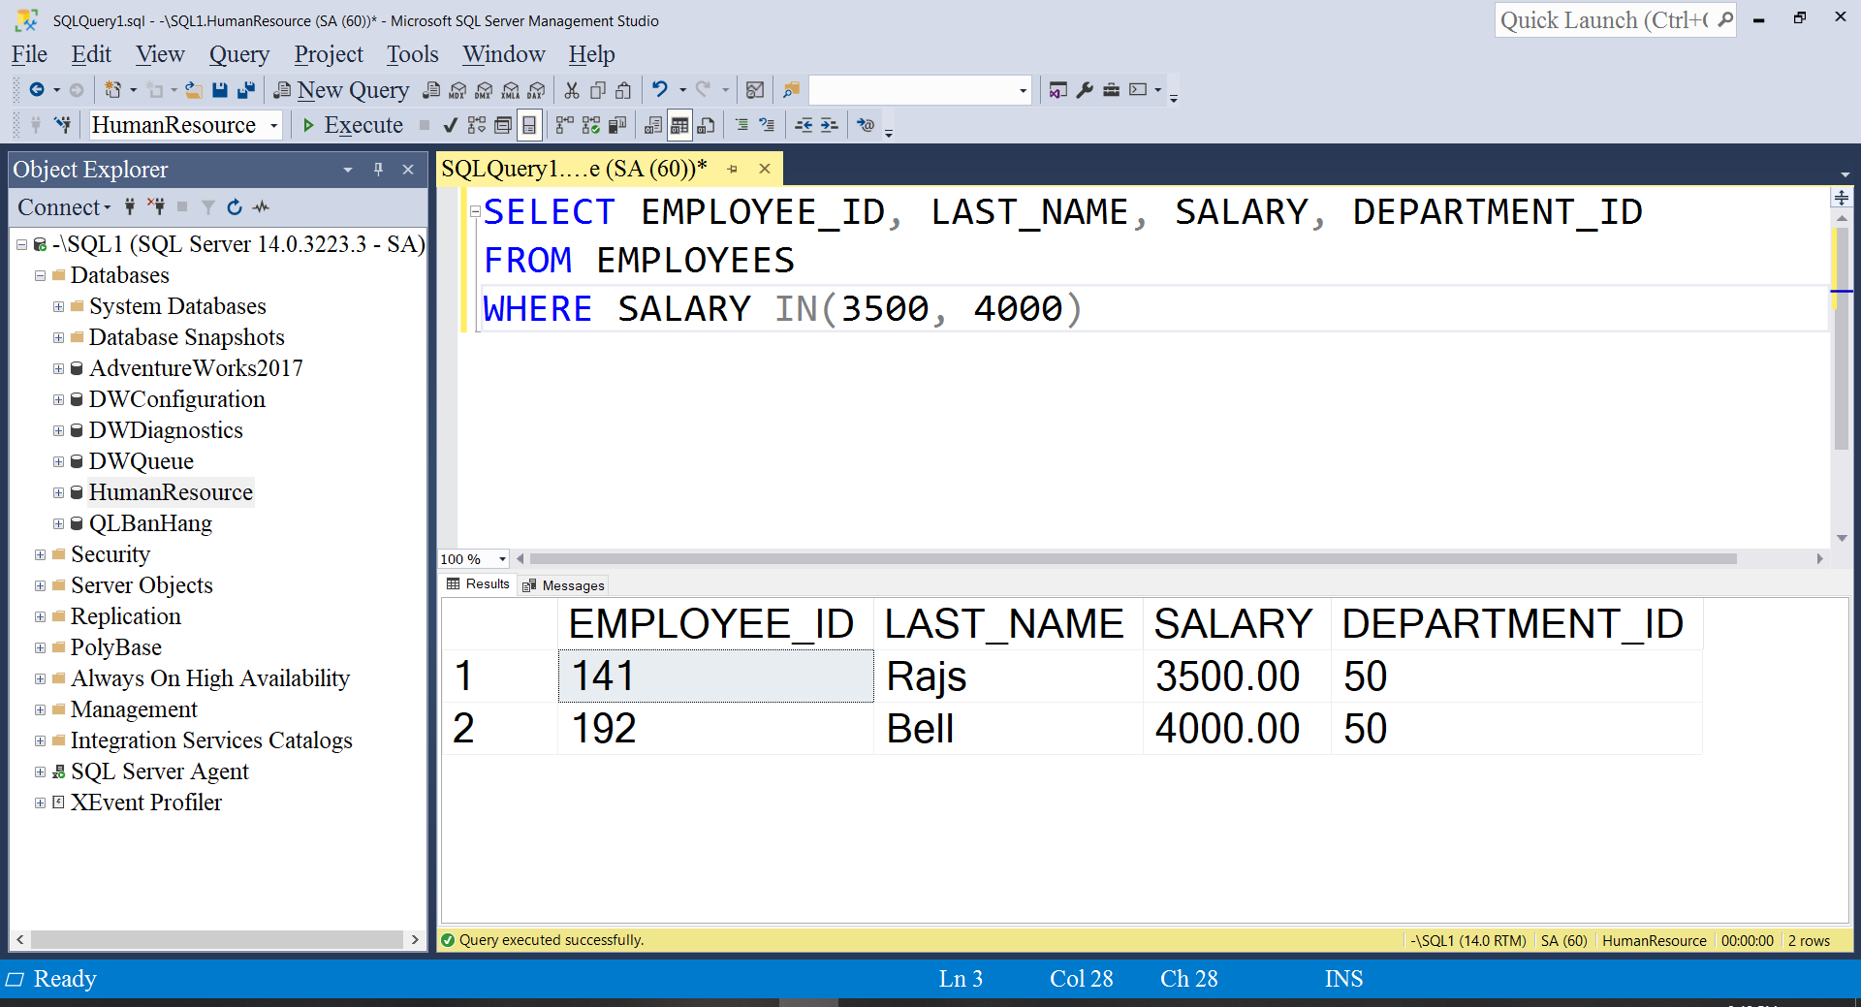Click the Execute query button

click(x=353, y=125)
